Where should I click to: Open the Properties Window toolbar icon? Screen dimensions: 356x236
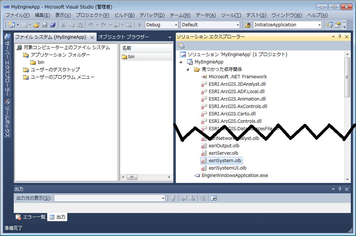(x=338, y=25)
